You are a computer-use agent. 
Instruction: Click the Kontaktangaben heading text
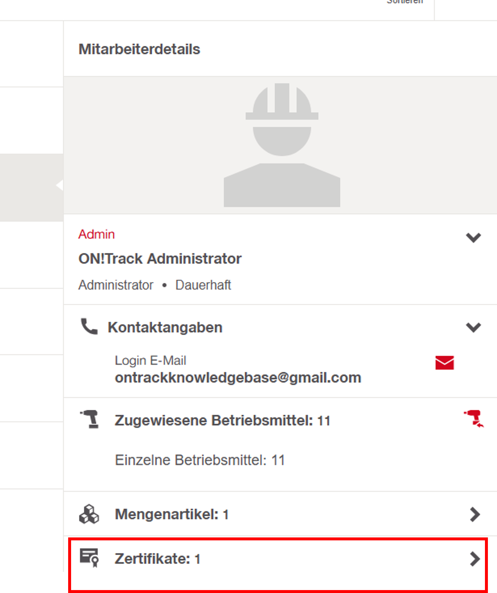click(165, 327)
